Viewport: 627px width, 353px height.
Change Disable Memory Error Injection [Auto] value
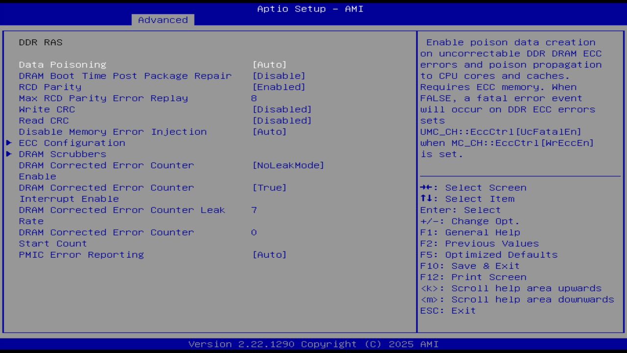269,132
